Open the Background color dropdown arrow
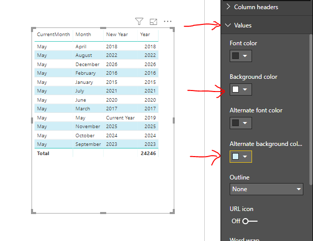313x241 pixels. pyautogui.click(x=245, y=89)
